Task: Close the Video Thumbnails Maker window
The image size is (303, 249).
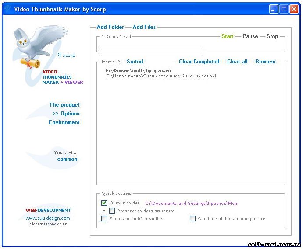Action: pyautogui.click(x=294, y=9)
